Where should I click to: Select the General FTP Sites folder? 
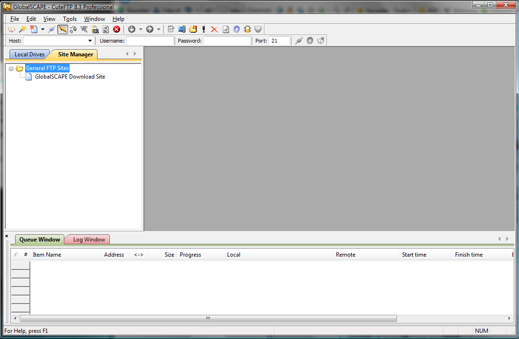47,68
